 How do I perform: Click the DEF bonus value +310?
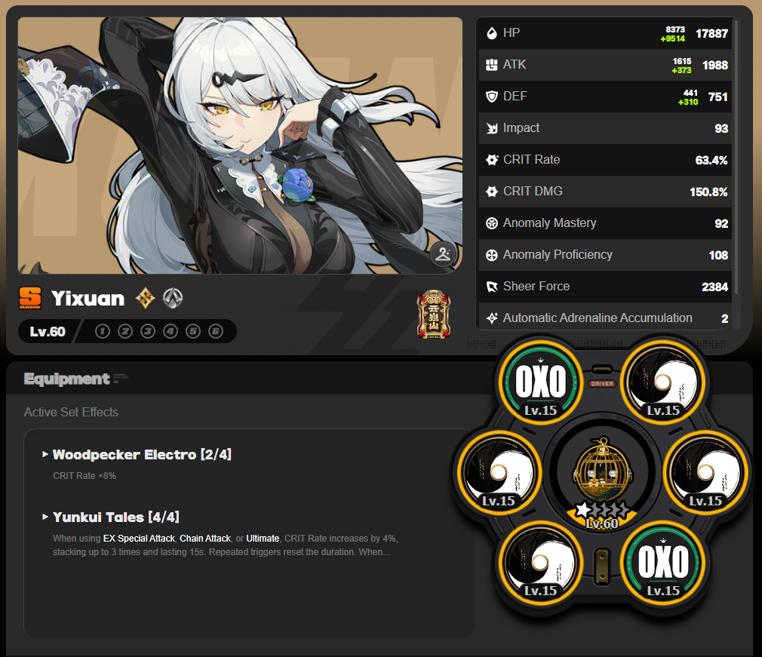pyautogui.click(x=687, y=102)
